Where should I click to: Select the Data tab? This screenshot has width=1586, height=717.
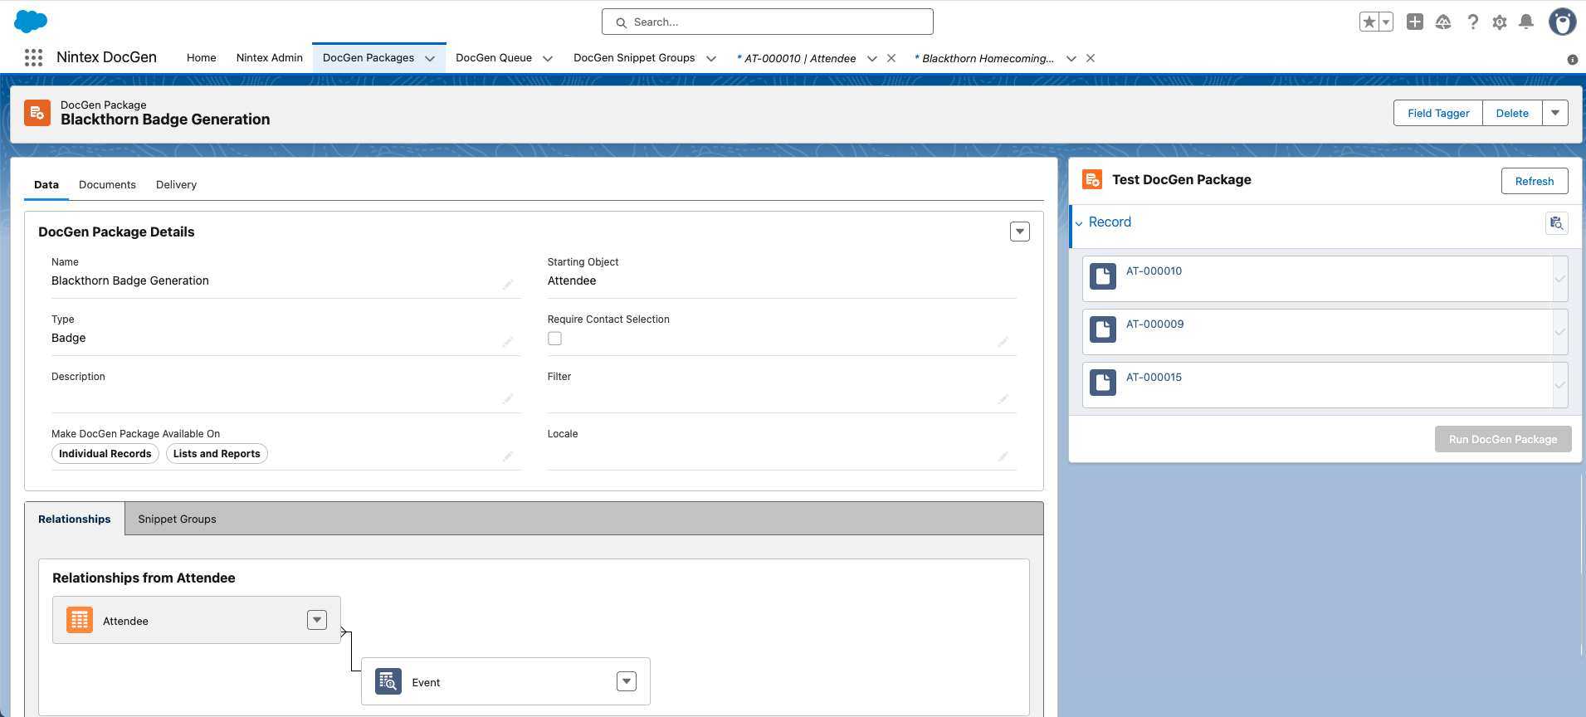tap(46, 184)
